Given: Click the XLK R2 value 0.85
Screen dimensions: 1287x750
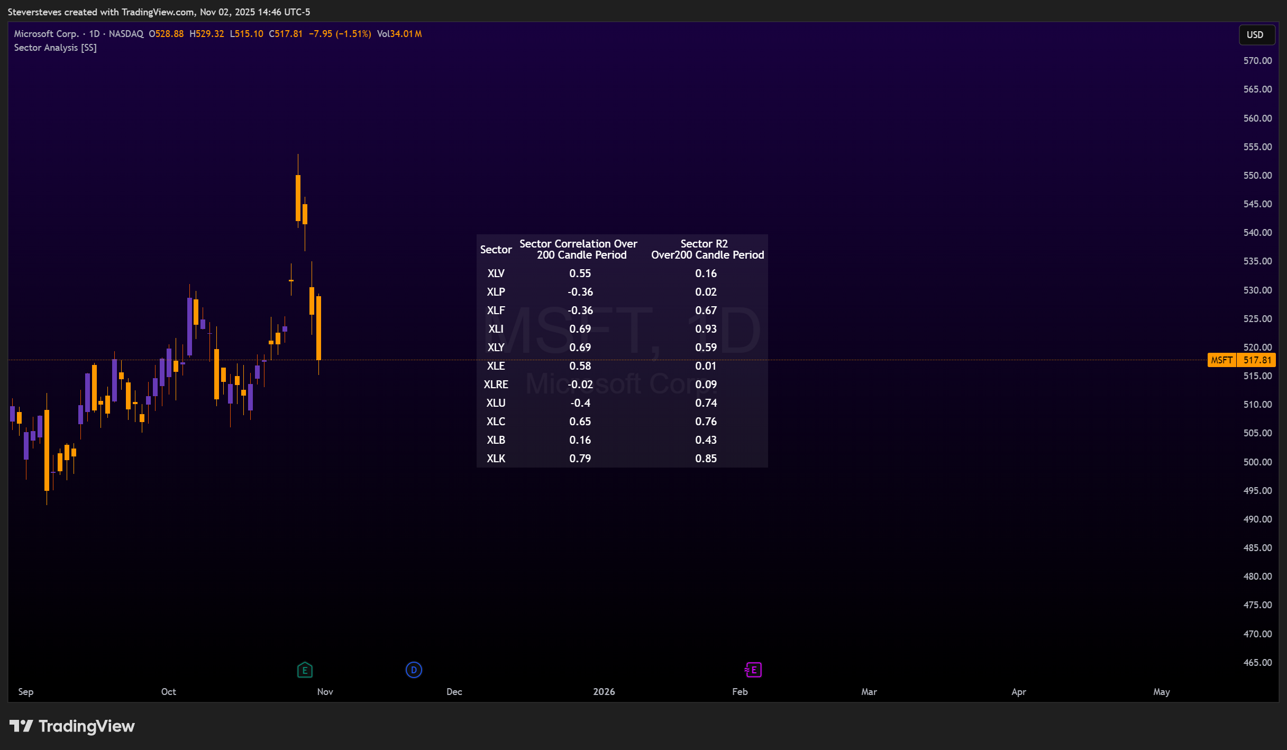Looking at the screenshot, I should tap(706, 459).
